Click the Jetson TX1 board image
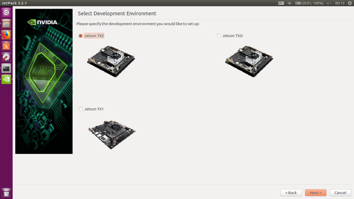 coord(112,134)
